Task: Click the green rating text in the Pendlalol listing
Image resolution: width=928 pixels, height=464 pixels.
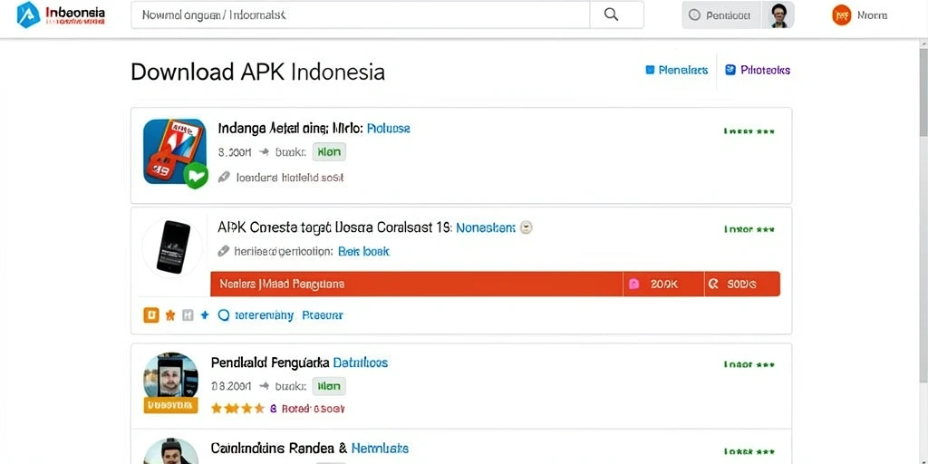Action: tap(749, 364)
